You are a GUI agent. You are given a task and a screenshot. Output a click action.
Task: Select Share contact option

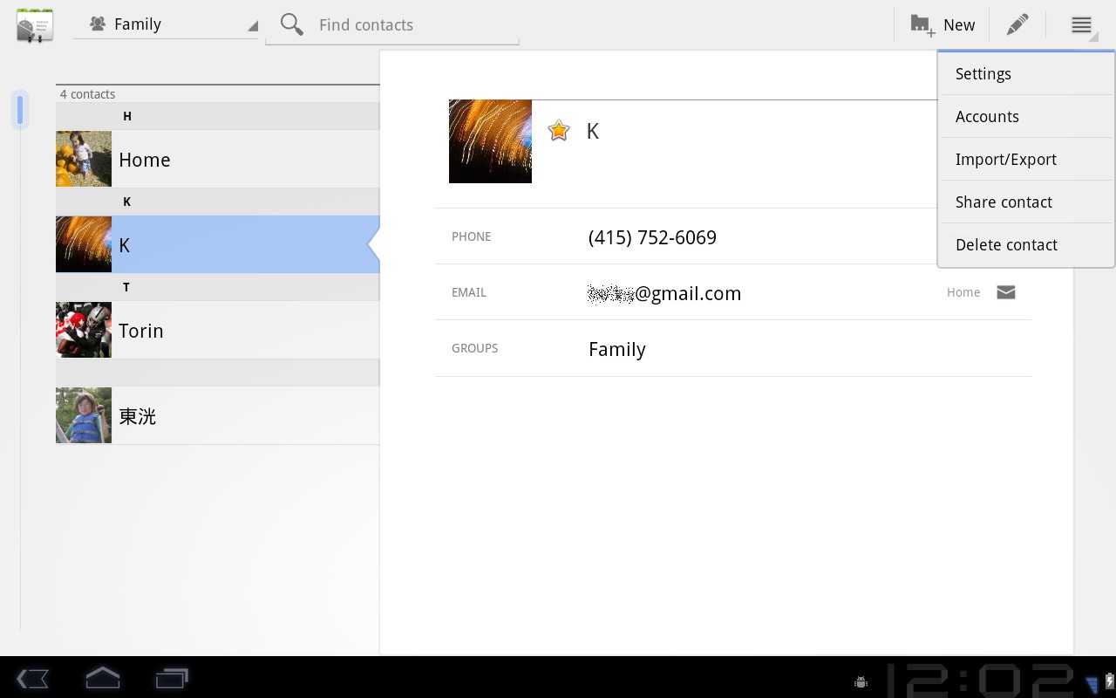[1004, 202]
